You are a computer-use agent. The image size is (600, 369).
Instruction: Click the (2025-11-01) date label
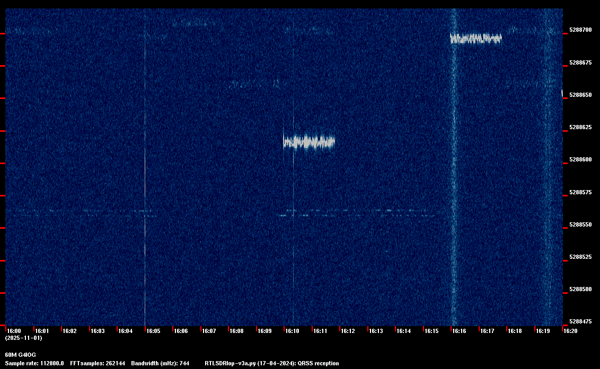point(24,338)
